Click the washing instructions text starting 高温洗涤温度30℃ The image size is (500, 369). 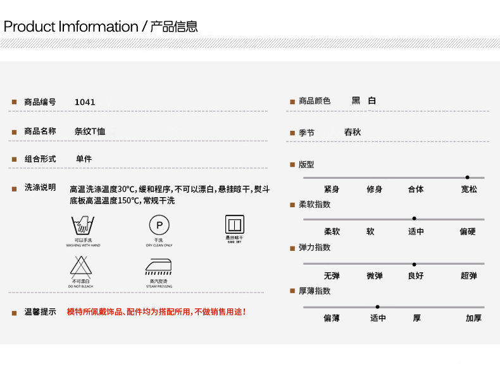pyautogui.click(x=170, y=189)
